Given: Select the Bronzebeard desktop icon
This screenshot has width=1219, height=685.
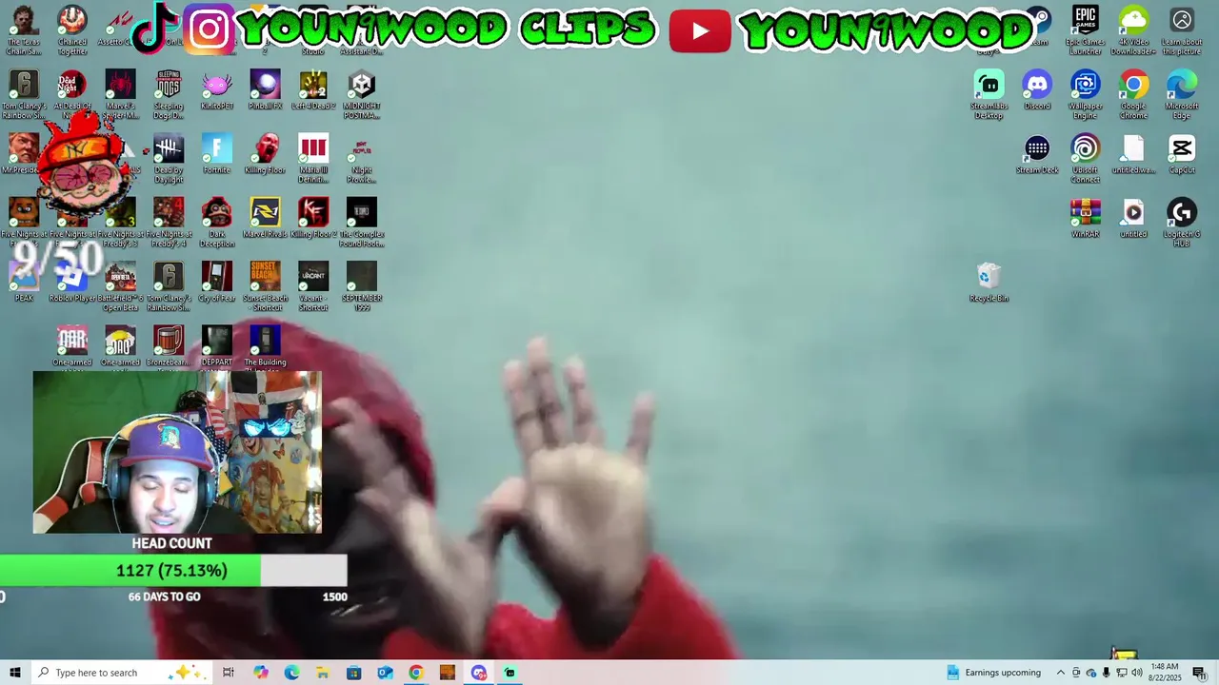Looking at the screenshot, I should tap(169, 346).
